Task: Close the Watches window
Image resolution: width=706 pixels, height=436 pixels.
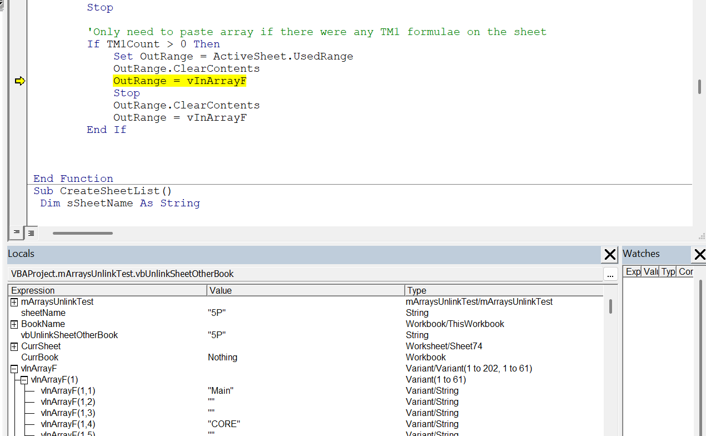Action: pyautogui.click(x=699, y=255)
